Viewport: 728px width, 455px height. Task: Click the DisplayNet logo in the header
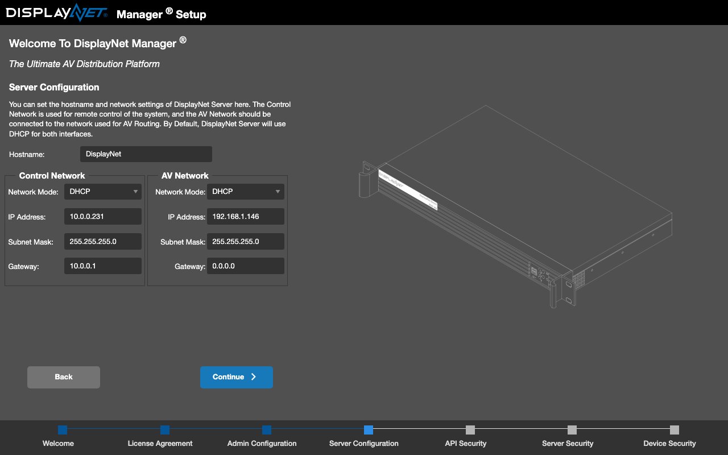(57, 13)
